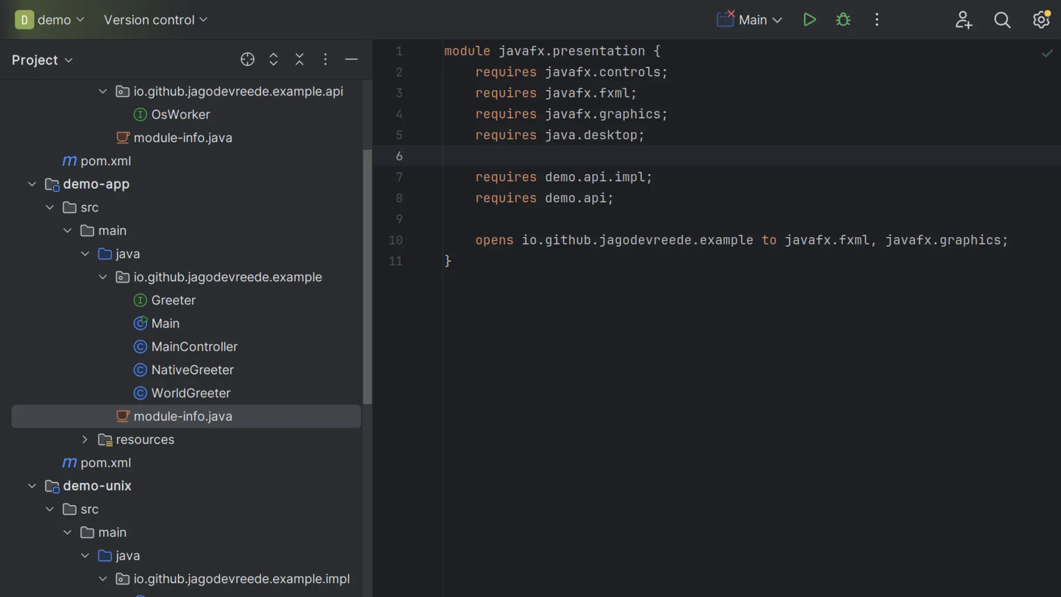Screen dimensions: 1061x597
Task: Collapse the demo-app module folder
Action: [32, 184]
